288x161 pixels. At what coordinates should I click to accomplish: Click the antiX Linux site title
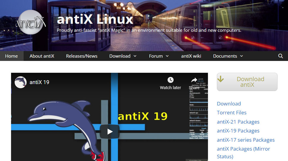point(95,19)
